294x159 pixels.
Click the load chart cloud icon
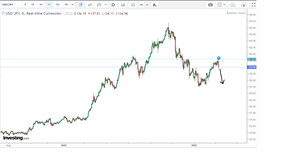coord(233,5)
